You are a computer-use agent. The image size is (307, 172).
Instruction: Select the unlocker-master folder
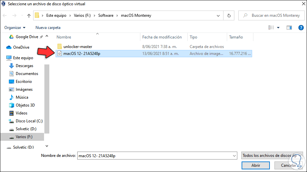point(78,47)
